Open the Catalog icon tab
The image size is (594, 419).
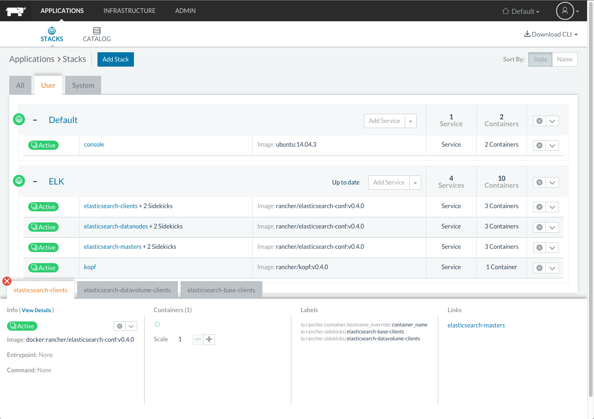click(x=97, y=31)
